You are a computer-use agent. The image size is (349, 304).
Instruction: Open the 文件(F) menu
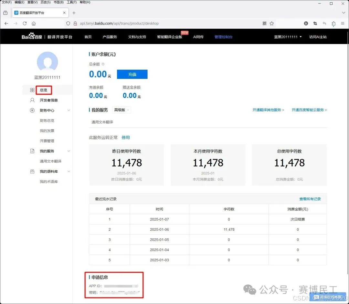[x=6, y=2]
